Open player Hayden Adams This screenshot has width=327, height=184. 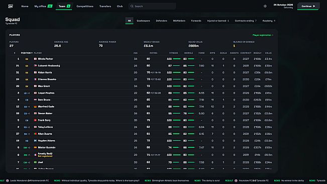(47, 141)
